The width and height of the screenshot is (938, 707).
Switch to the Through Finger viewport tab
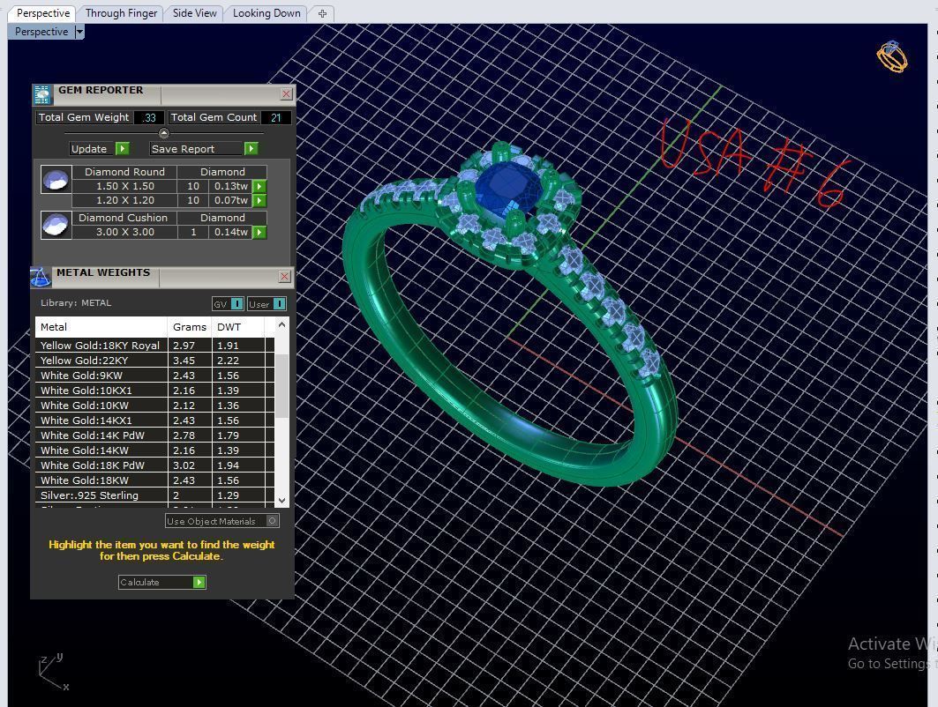pyautogui.click(x=121, y=13)
